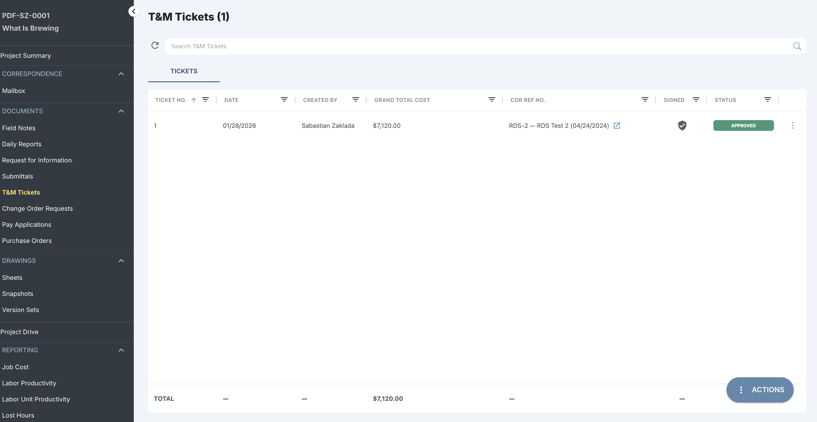Viewport: 817px width, 422px height.
Task: Open Snapshots under Drawings
Action: click(x=17, y=294)
